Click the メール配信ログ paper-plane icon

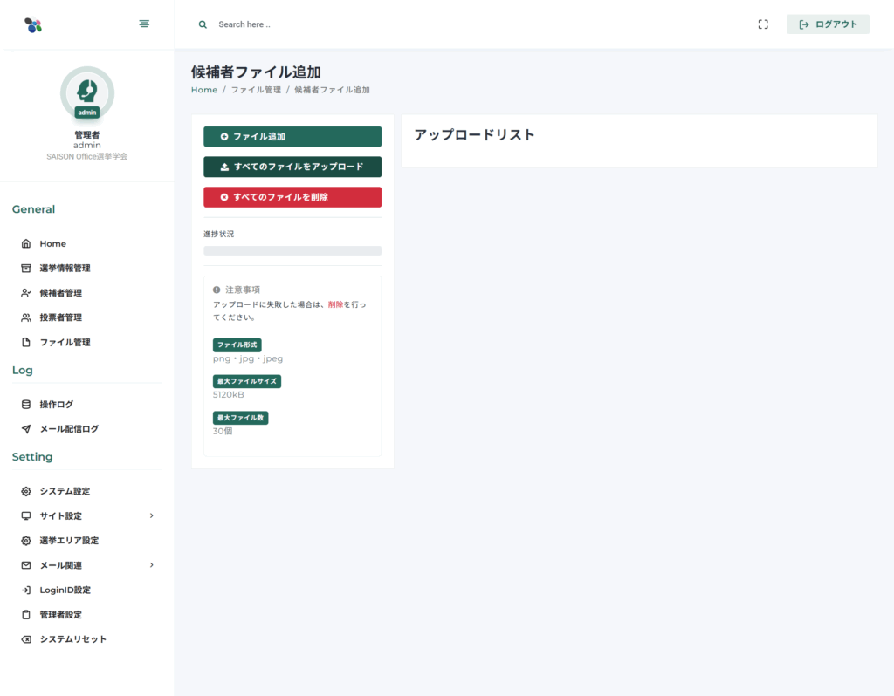pyautogui.click(x=26, y=429)
